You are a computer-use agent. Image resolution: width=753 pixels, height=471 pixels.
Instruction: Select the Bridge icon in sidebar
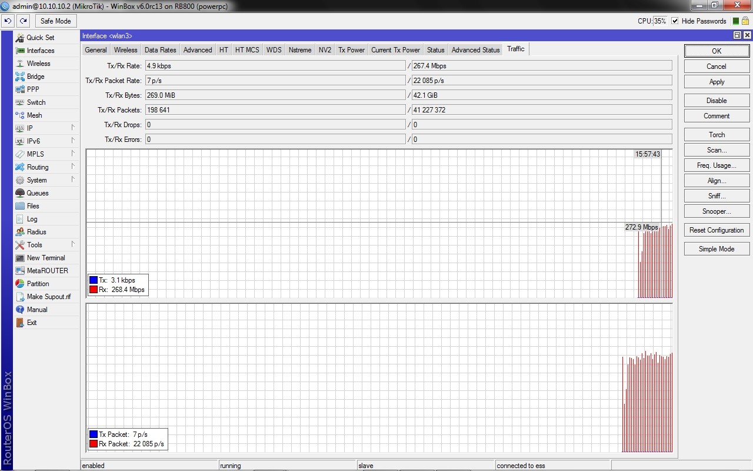point(20,77)
